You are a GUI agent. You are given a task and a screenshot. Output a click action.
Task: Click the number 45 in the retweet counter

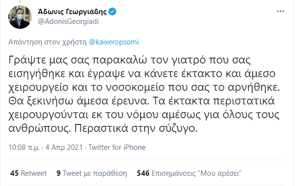(x=14, y=173)
